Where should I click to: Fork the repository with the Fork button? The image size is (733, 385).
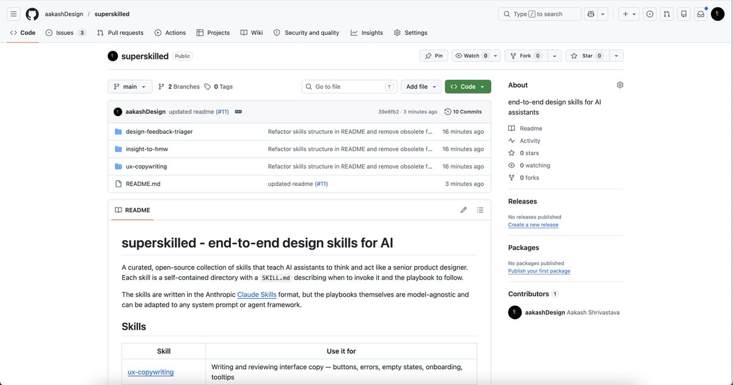(x=525, y=56)
